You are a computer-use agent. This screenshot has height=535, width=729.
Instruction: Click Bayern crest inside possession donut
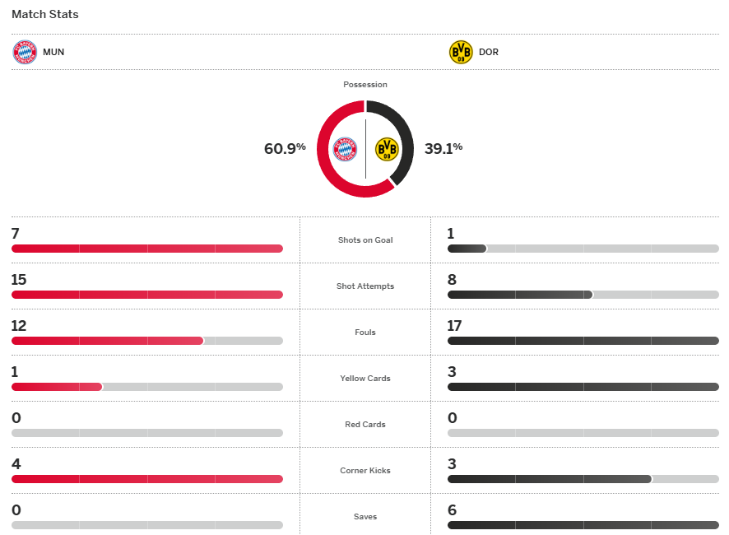pos(346,149)
